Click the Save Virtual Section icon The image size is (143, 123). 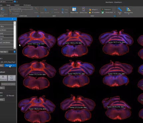[2, 11]
